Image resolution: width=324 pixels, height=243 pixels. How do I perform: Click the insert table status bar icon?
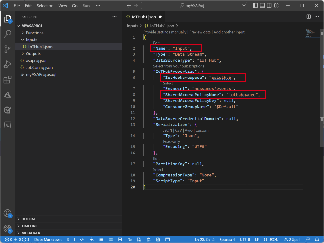click(120, 240)
